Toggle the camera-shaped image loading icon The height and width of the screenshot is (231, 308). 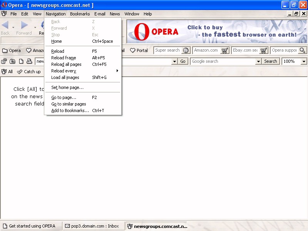[x=12, y=61]
